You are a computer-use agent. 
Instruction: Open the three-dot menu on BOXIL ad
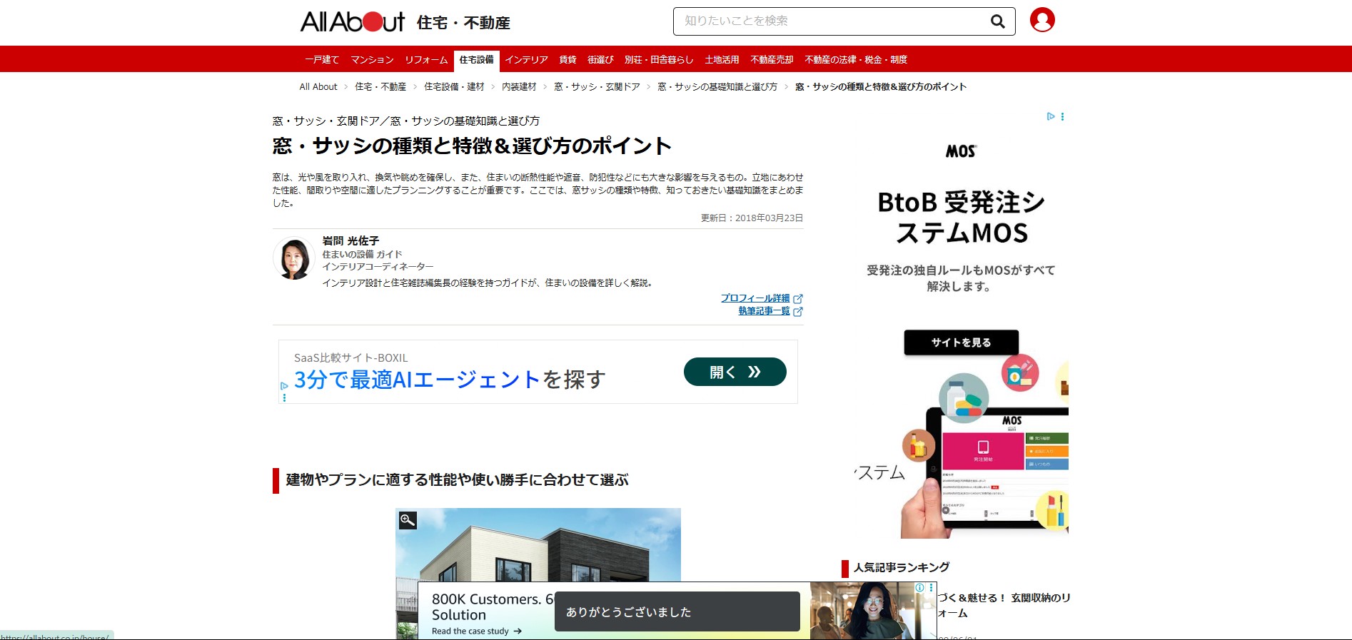click(284, 397)
